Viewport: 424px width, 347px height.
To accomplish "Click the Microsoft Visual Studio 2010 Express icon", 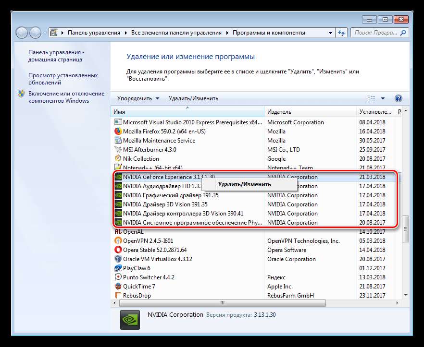I will tap(118, 122).
